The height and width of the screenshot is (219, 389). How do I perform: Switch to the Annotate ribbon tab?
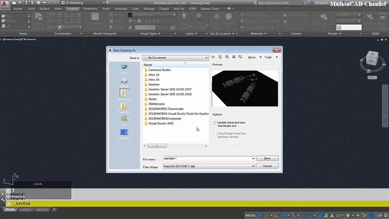point(121,9)
